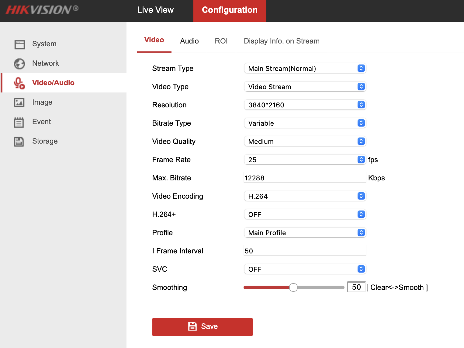Click the save disk icon on Save button

[192, 326]
